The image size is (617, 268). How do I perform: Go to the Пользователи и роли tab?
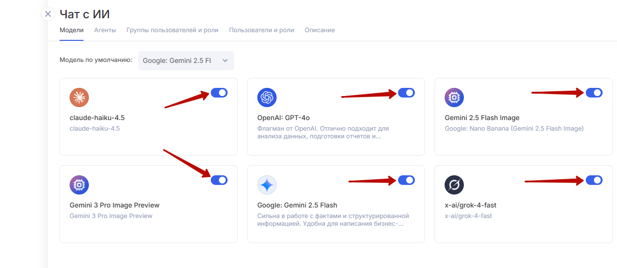click(x=262, y=30)
